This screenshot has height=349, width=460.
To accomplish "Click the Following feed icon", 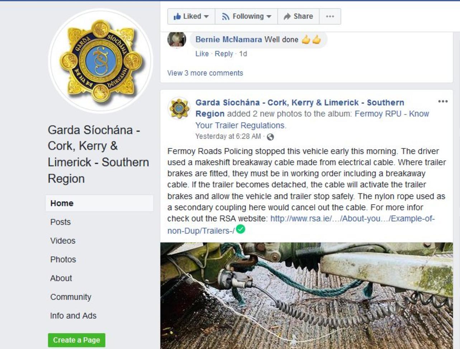I will pos(226,16).
